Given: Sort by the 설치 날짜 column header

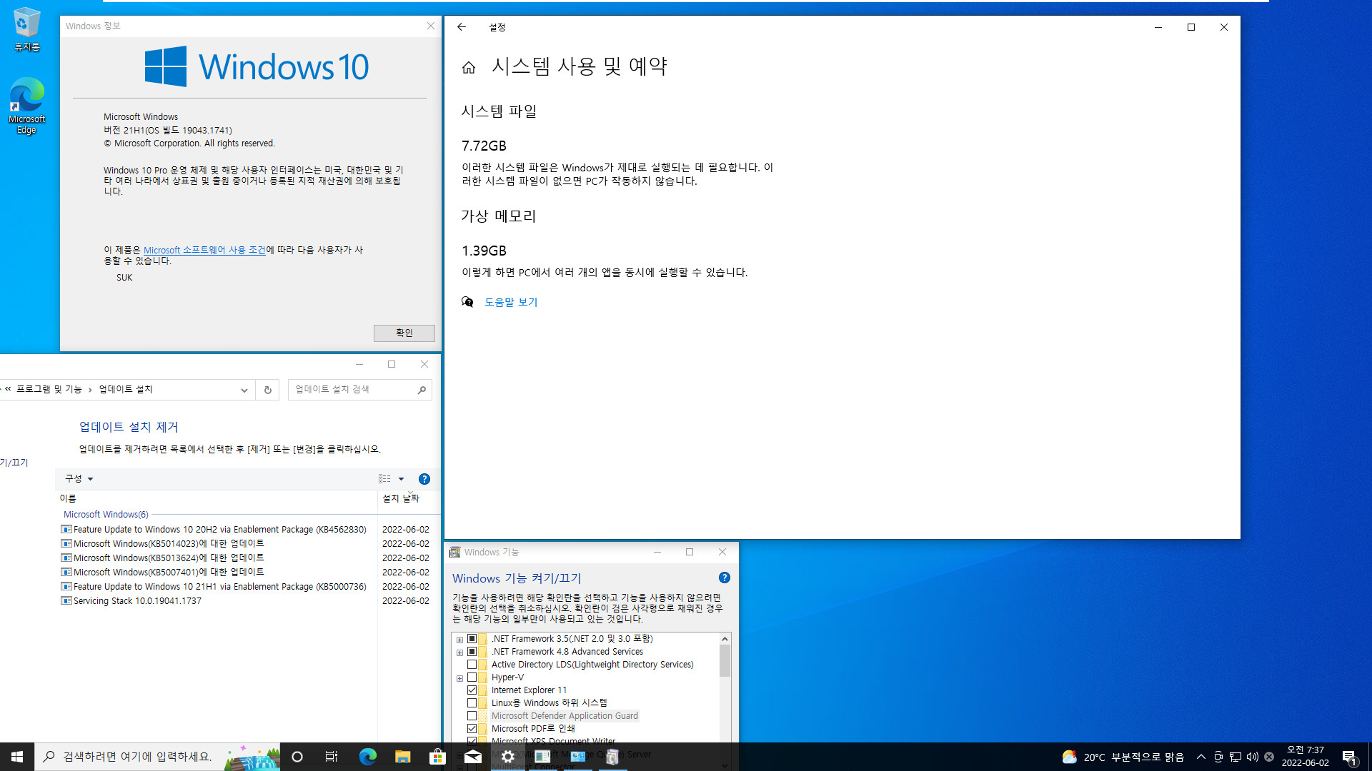Looking at the screenshot, I should pos(401,498).
